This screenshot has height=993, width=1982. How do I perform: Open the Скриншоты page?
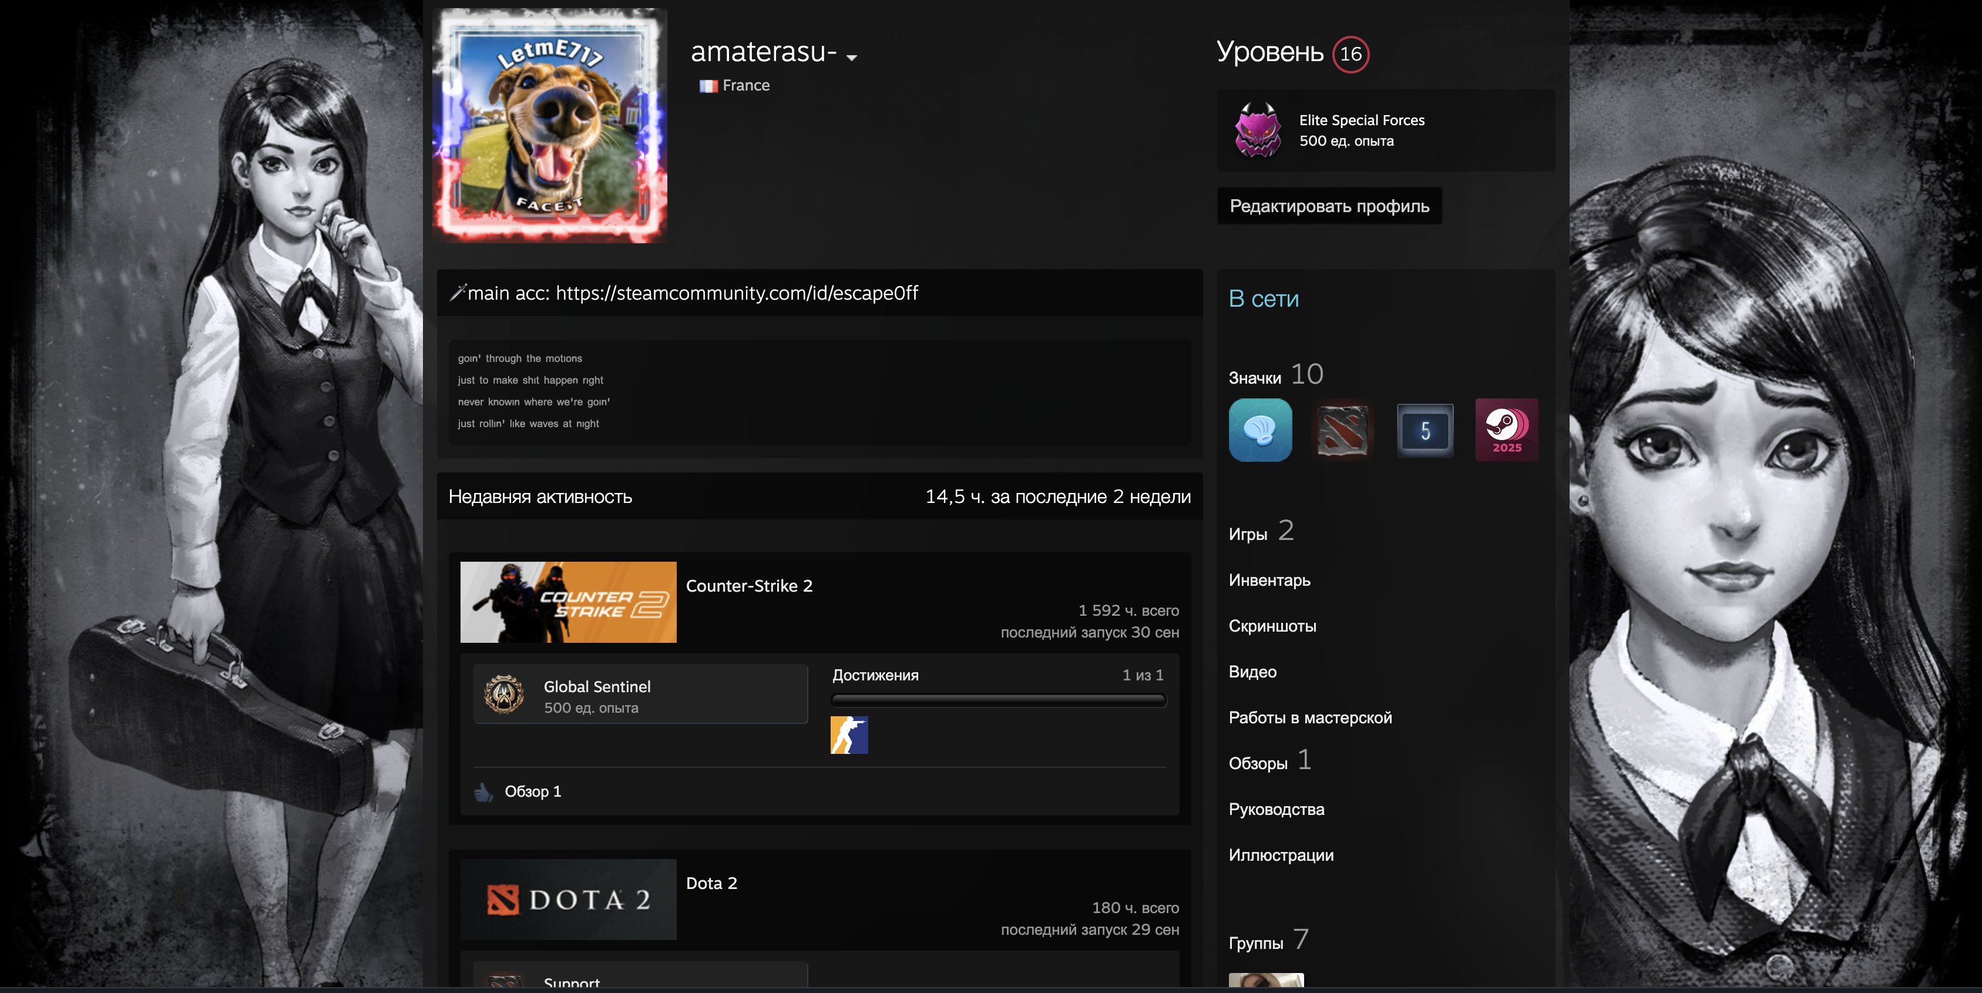1272,626
